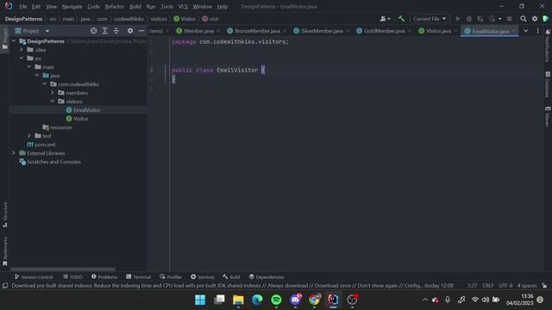Image resolution: width=552 pixels, height=310 pixels.
Task: Expand the members package
Action: click(53, 93)
